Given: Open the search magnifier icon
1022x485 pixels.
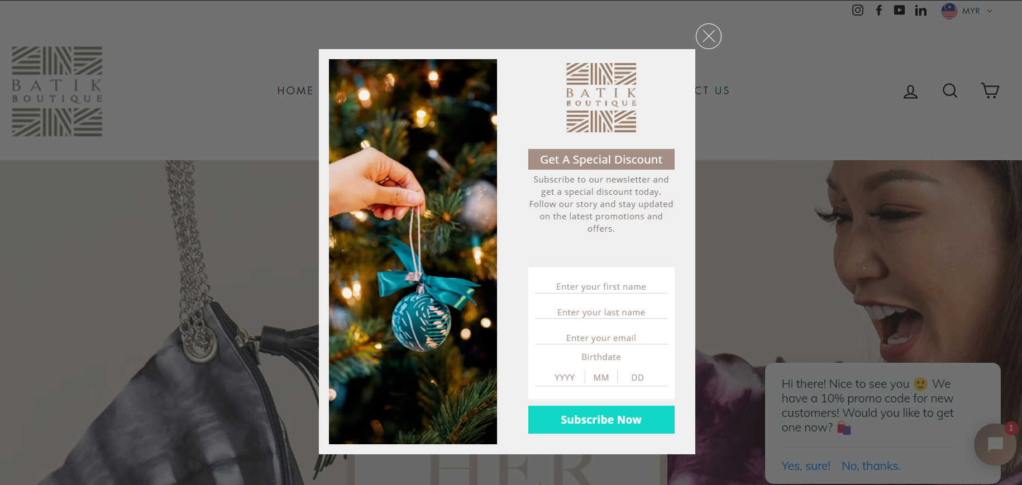Looking at the screenshot, I should (x=950, y=90).
